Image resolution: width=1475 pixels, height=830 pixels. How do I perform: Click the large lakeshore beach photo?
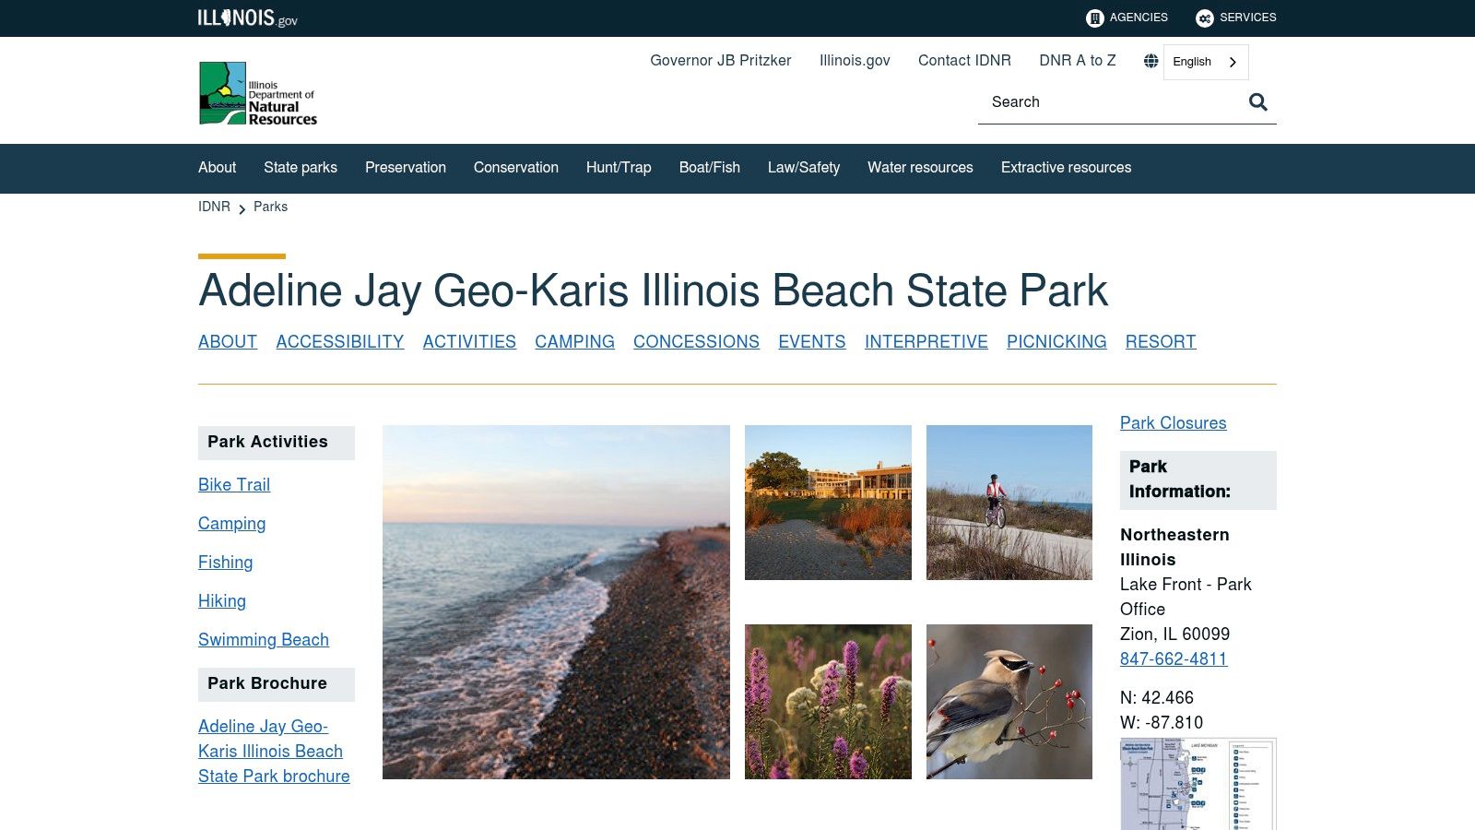tap(556, 602)
